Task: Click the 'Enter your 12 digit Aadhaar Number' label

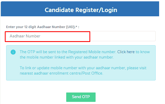Action: point(43,27)
